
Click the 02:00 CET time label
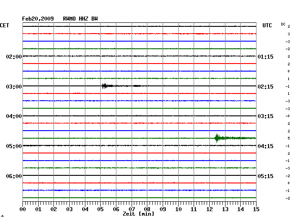[14, 57]
